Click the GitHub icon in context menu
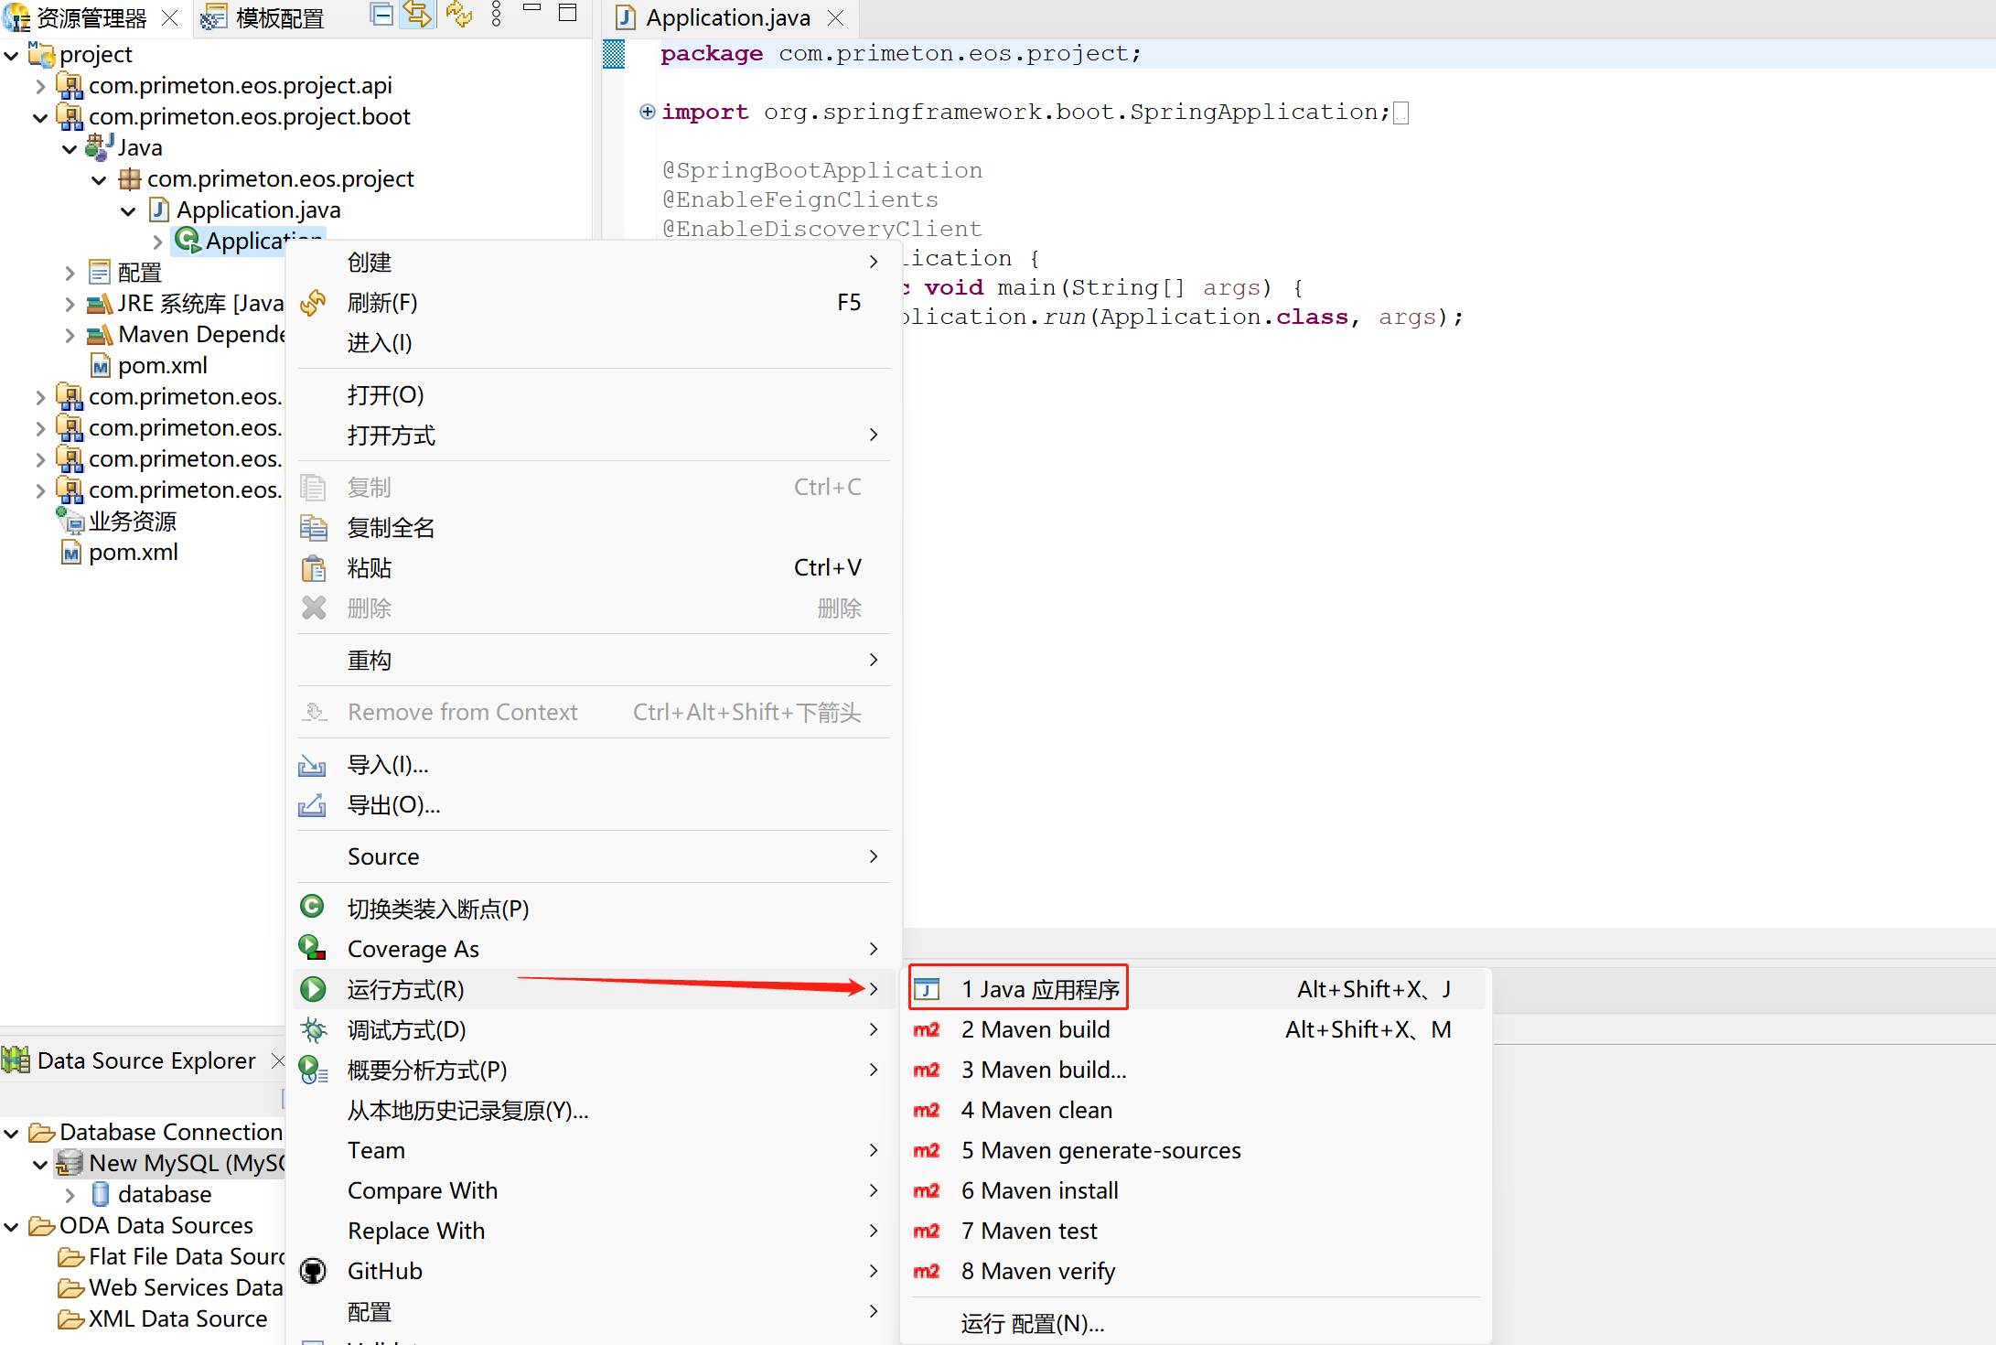The width and height of the screenshot is (1996, 1345). coord(313,1272)
